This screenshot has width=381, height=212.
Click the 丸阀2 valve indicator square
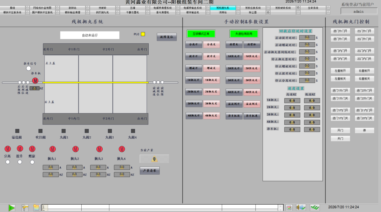coord(87,131)
